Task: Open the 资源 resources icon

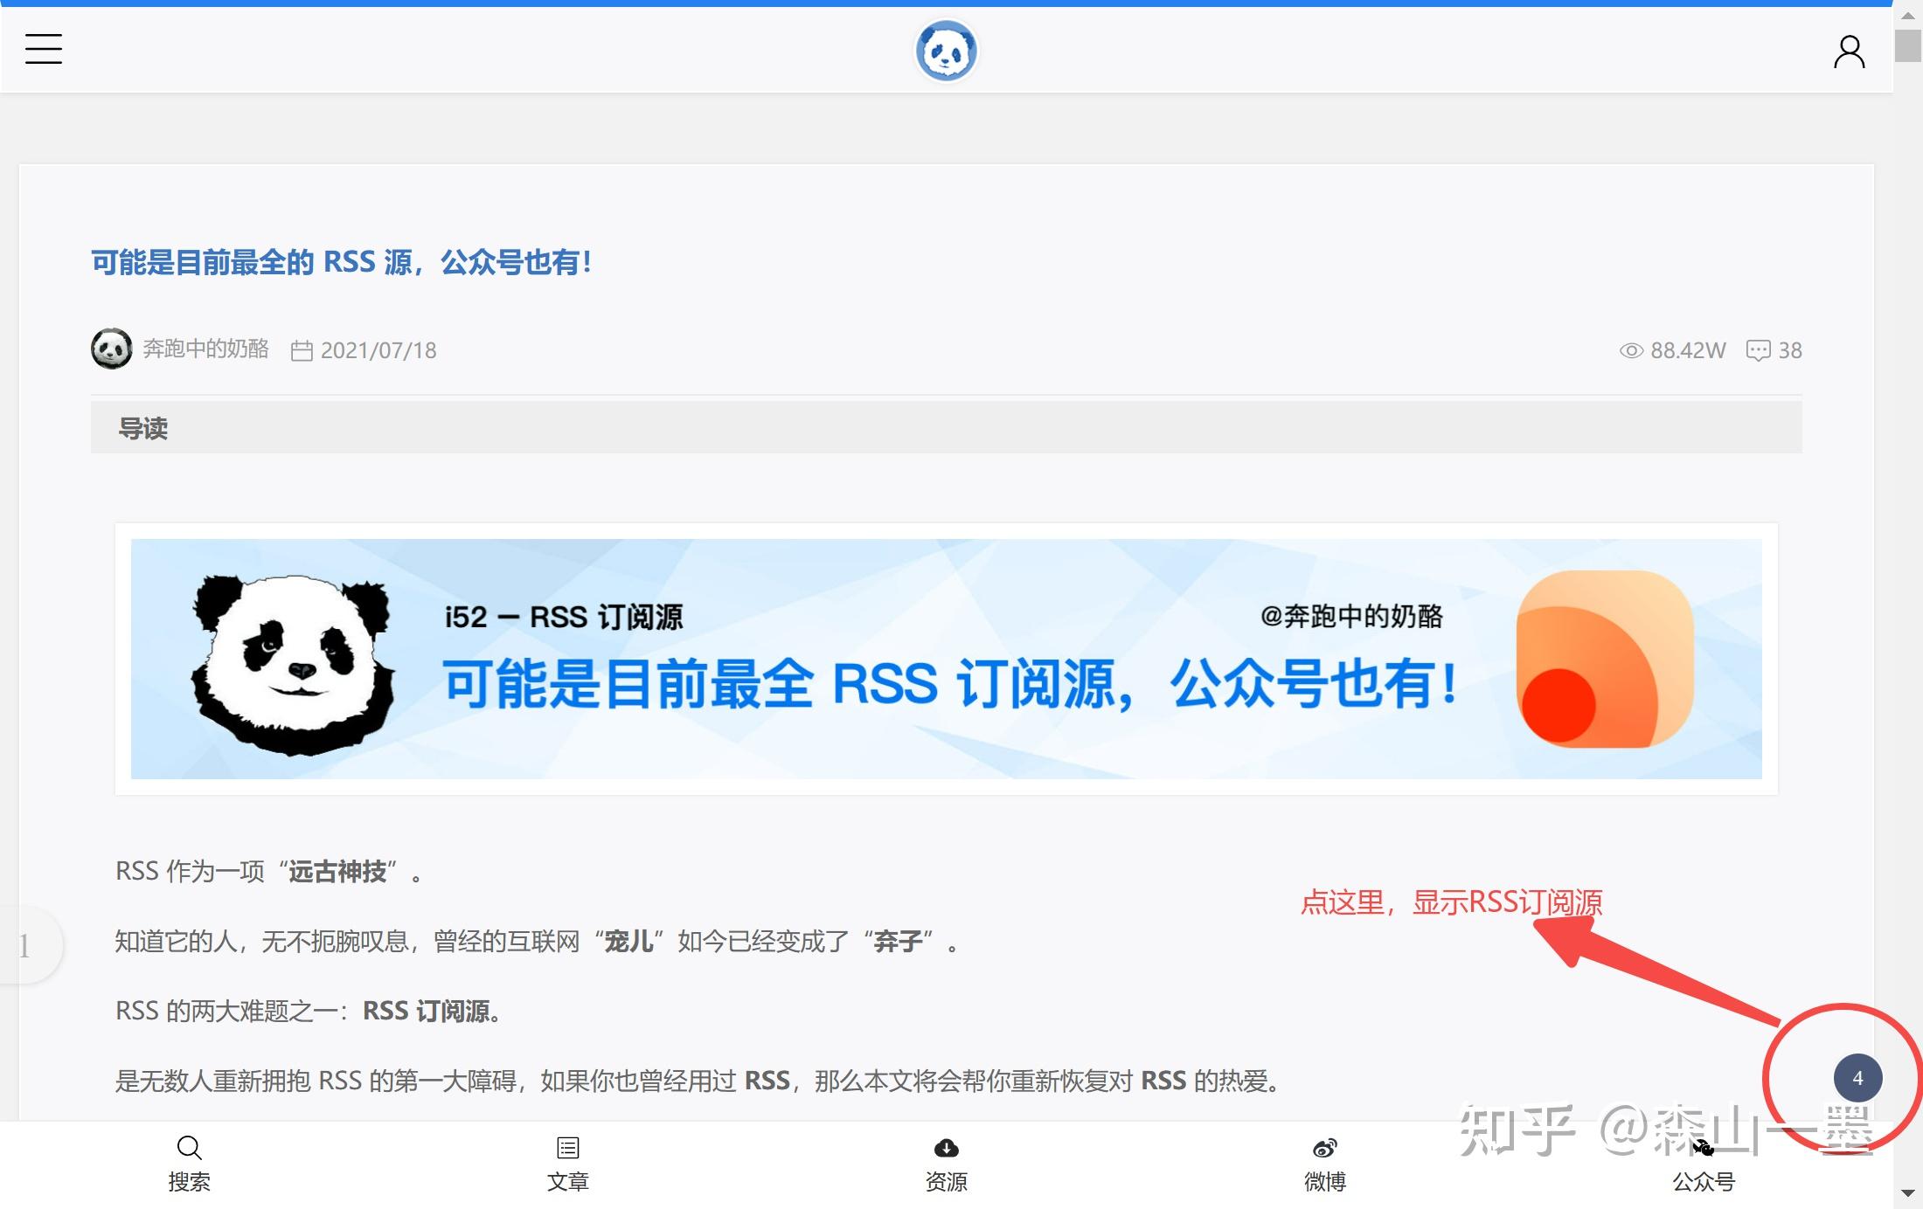Action: point(946,1148)
